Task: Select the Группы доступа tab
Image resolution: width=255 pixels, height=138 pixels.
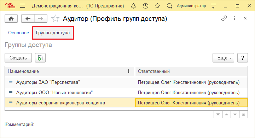Action: pyautogui.click(x=53, y=33)
